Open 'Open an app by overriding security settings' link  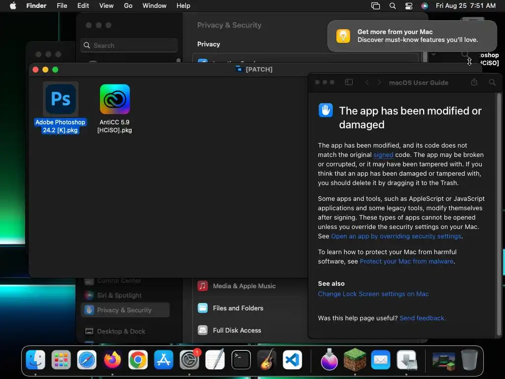[396, 236]
